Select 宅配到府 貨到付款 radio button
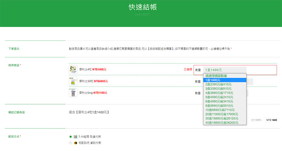 coord(71,143)
